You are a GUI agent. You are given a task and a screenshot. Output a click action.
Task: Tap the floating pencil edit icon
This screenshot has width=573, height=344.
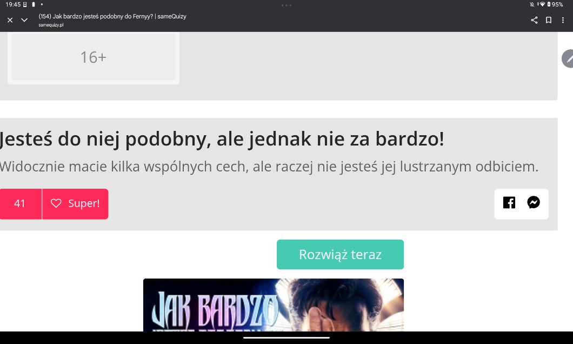[568, 58]
